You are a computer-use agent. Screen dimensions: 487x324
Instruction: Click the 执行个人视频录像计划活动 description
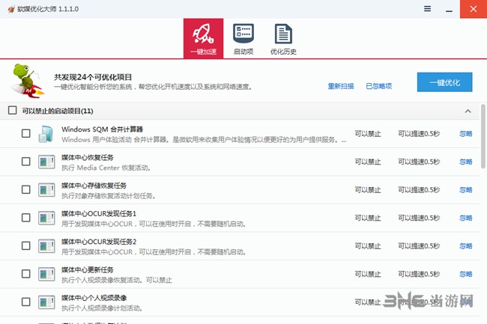(x=102, y=308)
